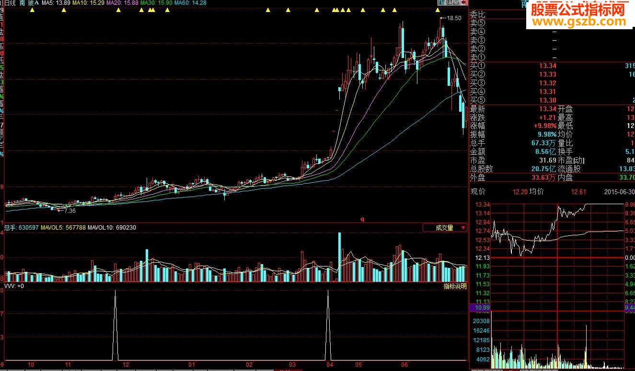Click the 20308 intraday volume axis label
Viewport: 635px width, 371px height.
(482, 321)
